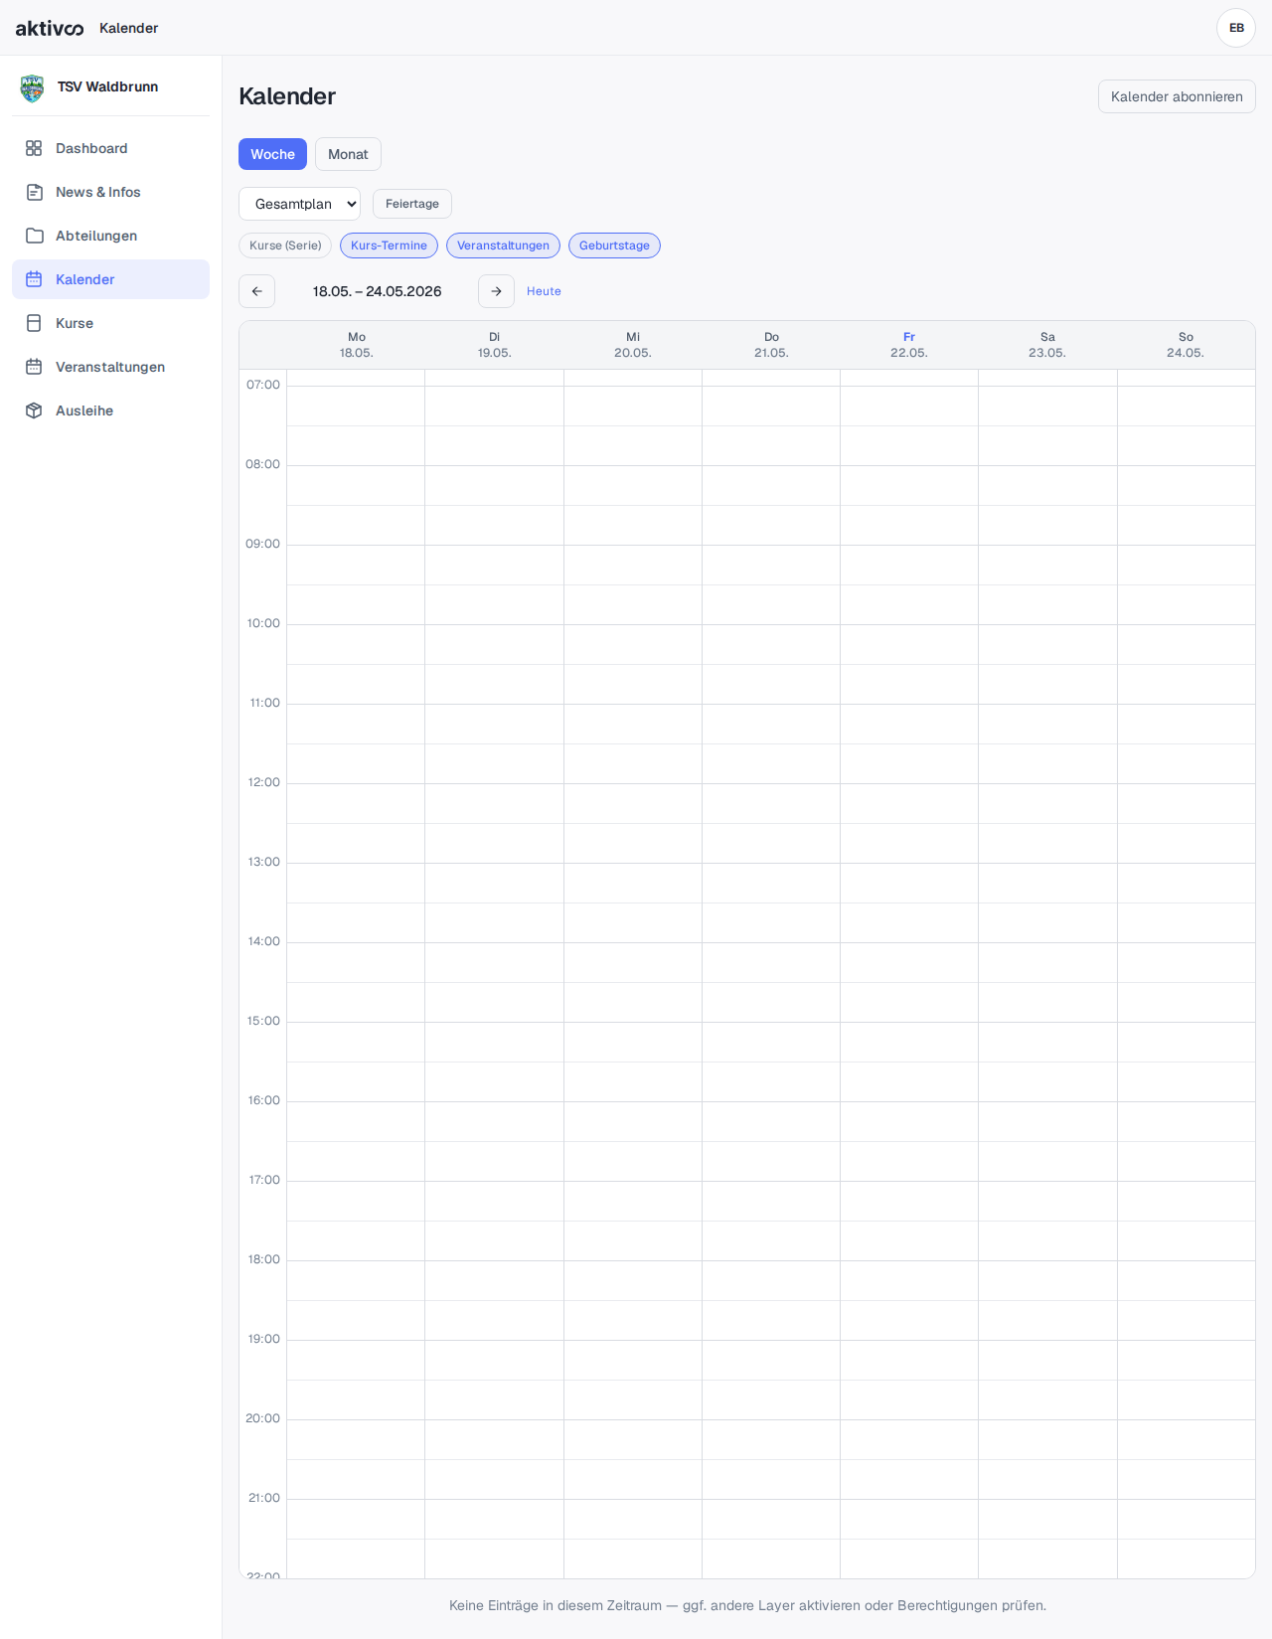Switch to Monat view
The image size is (1272, 1639).
[348, 154]
